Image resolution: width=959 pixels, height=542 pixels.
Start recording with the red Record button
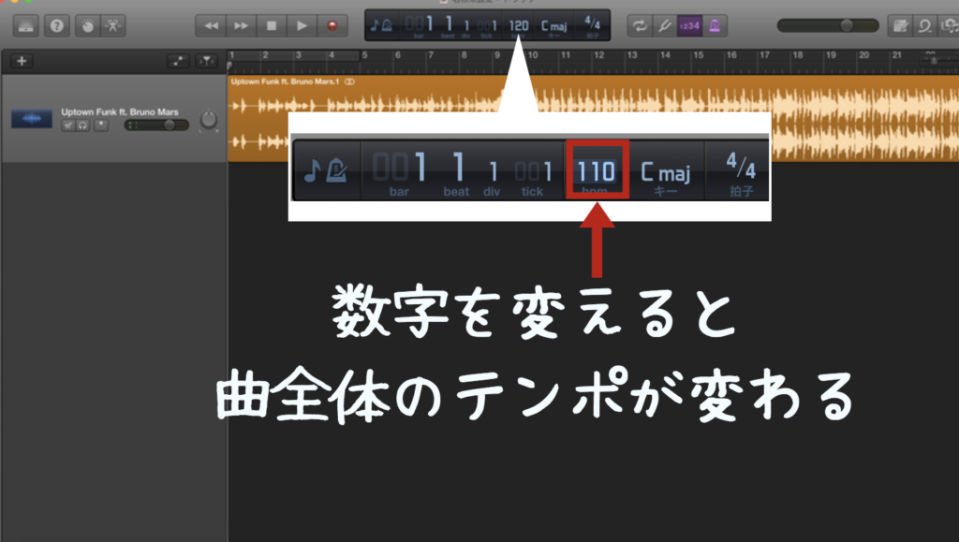[332, 26]
